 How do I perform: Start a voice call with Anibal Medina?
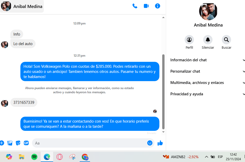[135, 6]
